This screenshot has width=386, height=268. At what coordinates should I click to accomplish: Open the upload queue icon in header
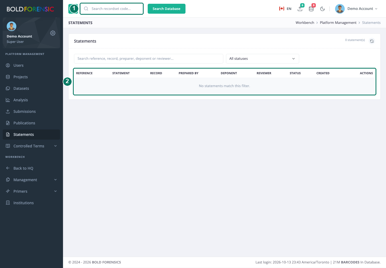coord(300,9)
